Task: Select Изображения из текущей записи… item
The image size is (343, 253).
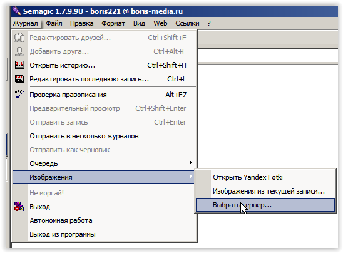Action: point(265,191)
